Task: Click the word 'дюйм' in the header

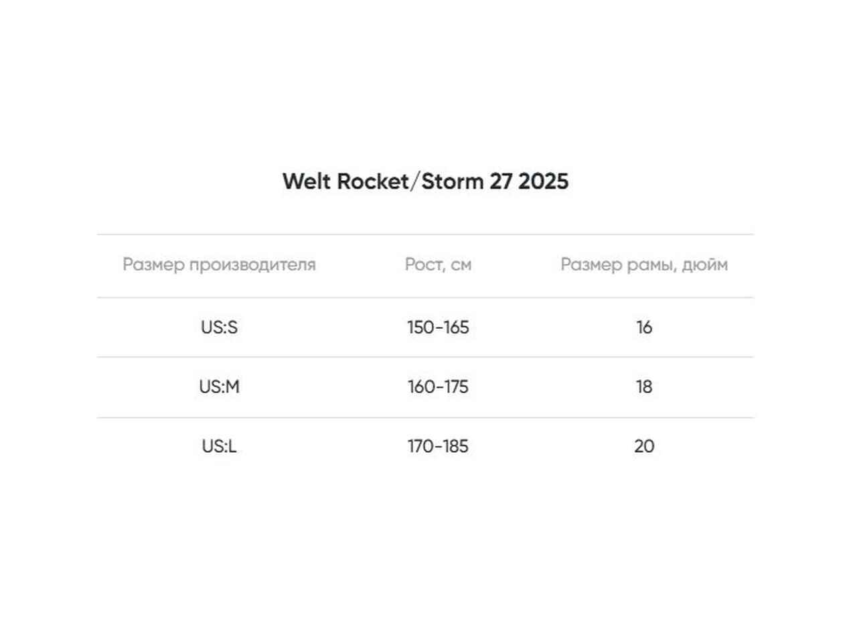Action: click(x=704, y=265)
